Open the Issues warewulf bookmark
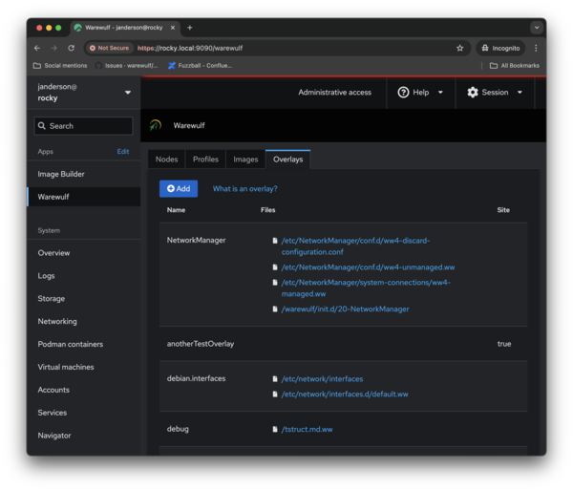This screenshot has width=573, height=491. pos(126,66)
